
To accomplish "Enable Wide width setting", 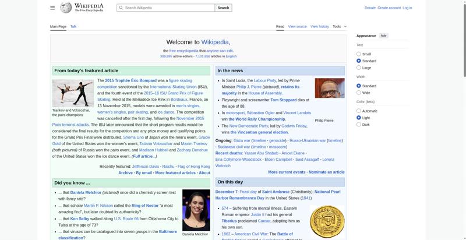I will [x=359, y=93].
